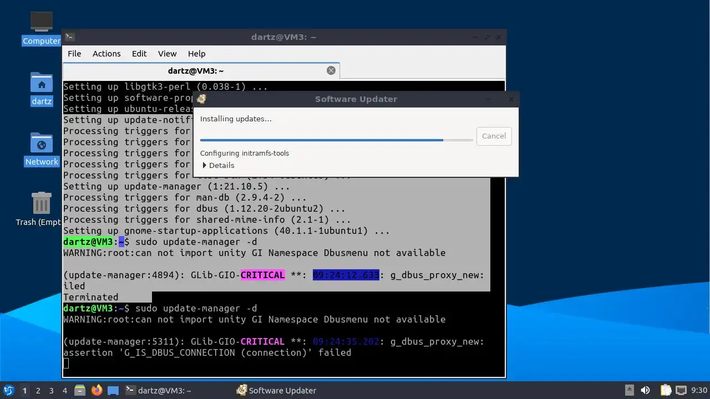
Task: Click the Installing updates progress bar
Action: pyautogui.click(x=336, y=140)
